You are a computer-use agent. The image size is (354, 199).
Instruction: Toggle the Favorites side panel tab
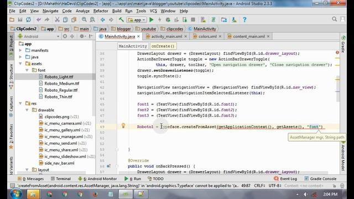click(x=11, y=137)
